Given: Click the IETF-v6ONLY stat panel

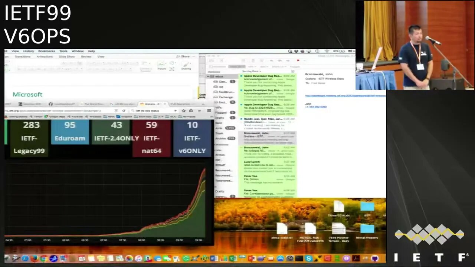Looking at the screenshot, I should point(192,138).
